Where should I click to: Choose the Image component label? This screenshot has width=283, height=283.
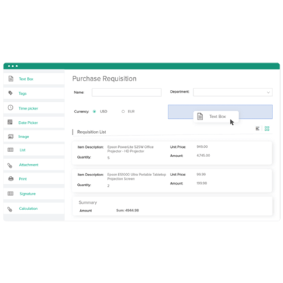23,137
